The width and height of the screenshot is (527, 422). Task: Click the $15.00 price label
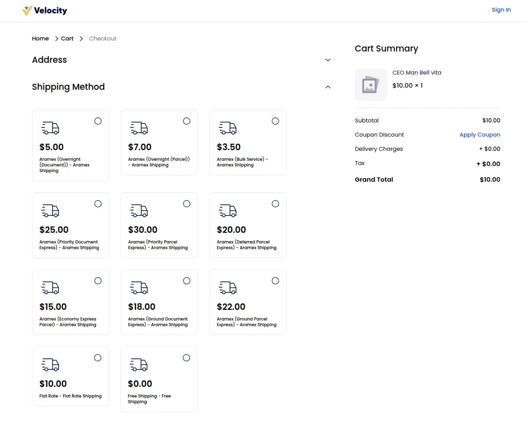pyautogui.click(x=53, y=307)
